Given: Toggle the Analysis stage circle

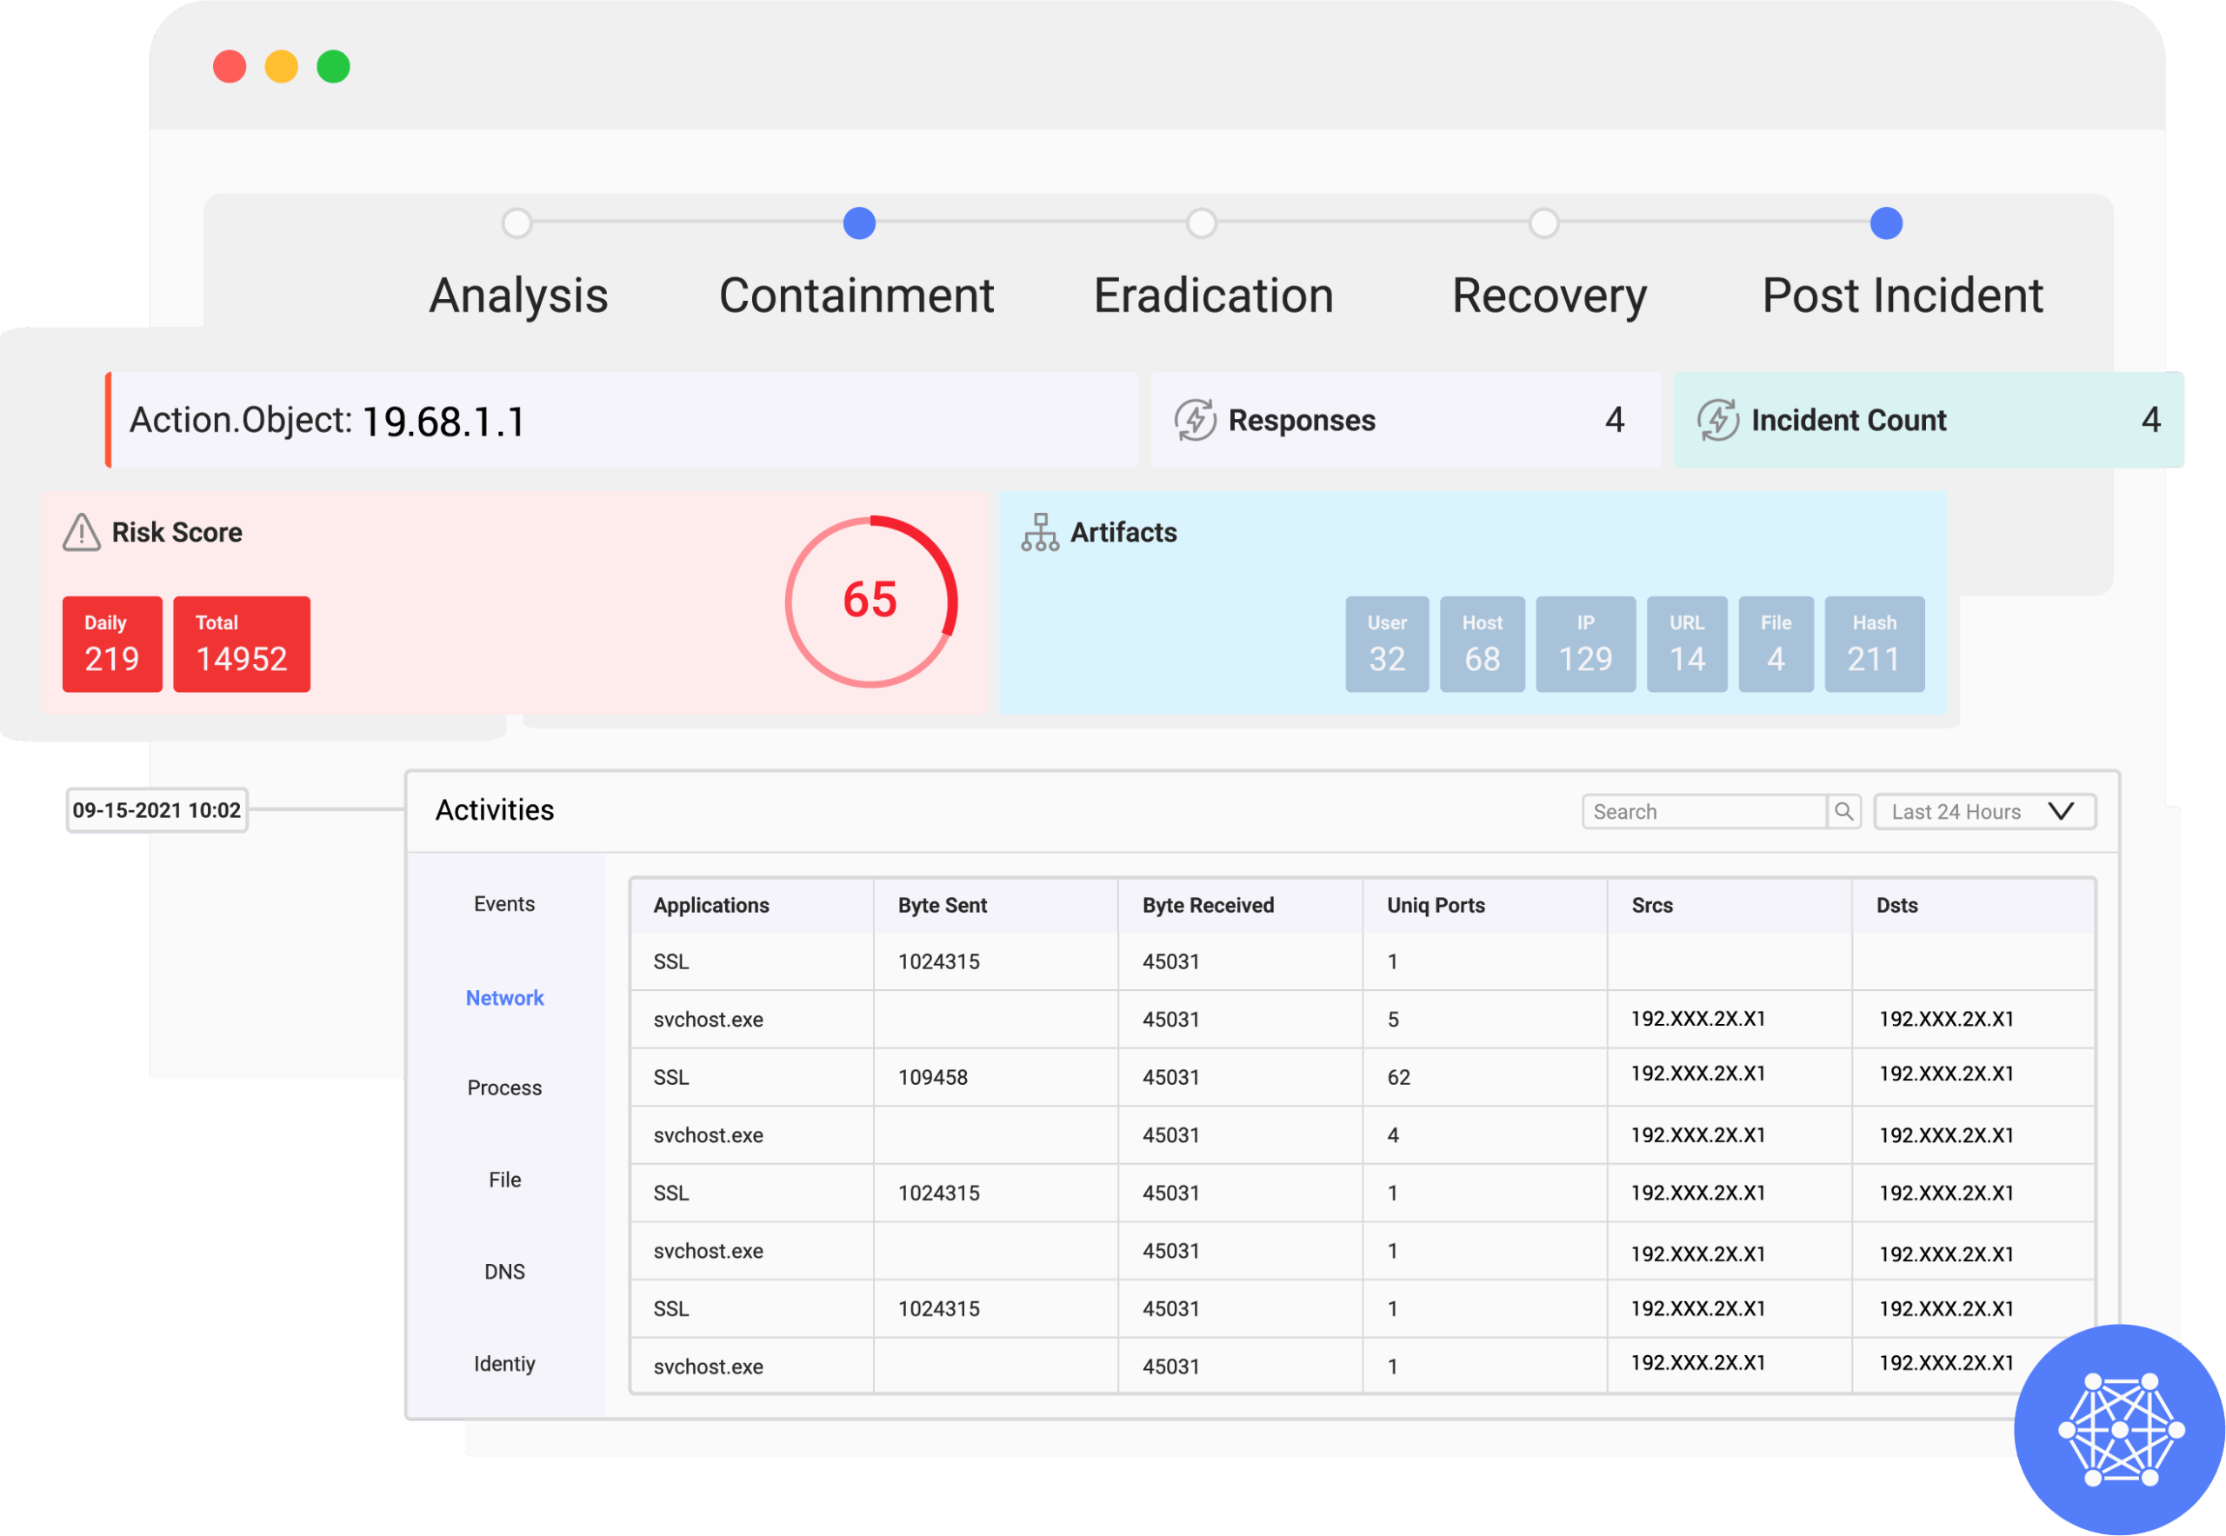Looking at the screenshot, I should tap(517, 223).
